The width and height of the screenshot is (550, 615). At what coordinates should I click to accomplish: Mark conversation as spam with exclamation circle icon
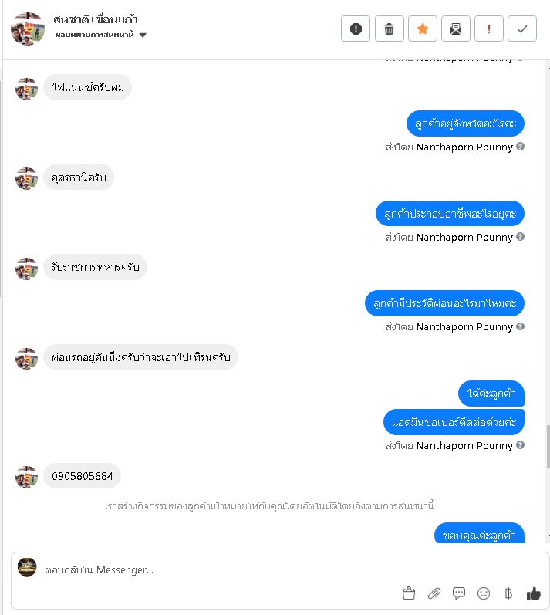356,29
